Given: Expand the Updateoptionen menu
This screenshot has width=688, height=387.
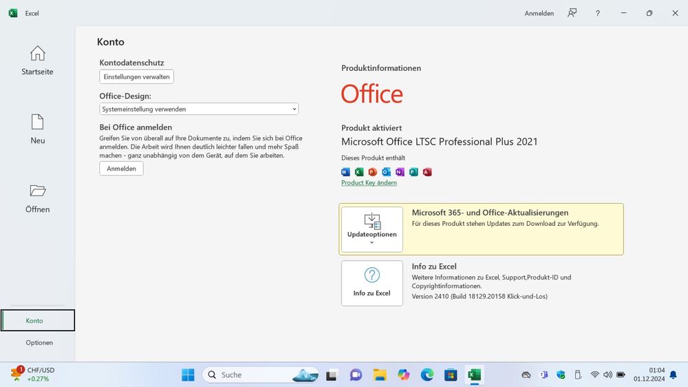Looking at the screenshot, I should tap(372, 229).
